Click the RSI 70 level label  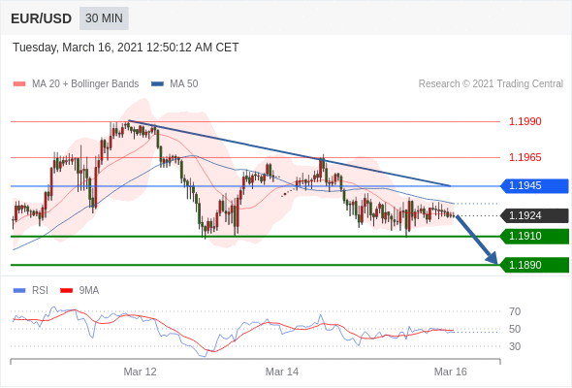(515, 311)
